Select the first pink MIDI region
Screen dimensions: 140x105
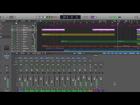53,30
